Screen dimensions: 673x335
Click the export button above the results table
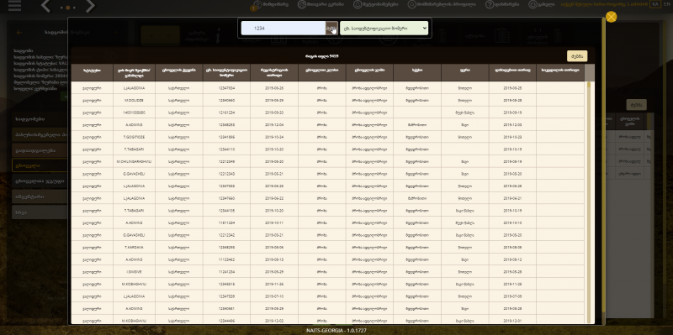point(577,56)
